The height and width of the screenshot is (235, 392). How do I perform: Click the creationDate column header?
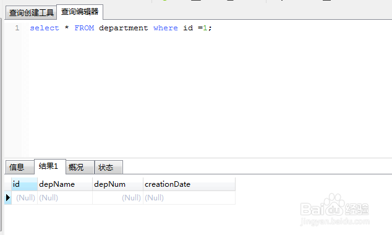[189, 184]
